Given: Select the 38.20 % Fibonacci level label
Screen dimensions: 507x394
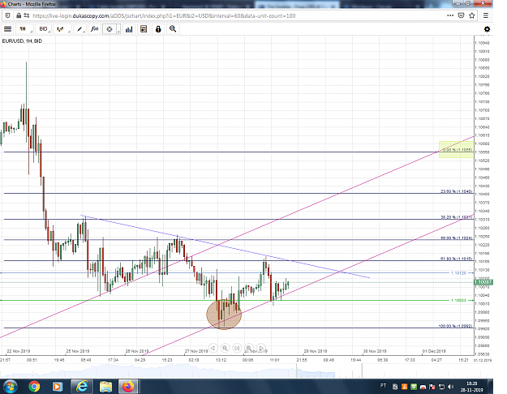Looking at the screenshot, I should pos(456,217).
